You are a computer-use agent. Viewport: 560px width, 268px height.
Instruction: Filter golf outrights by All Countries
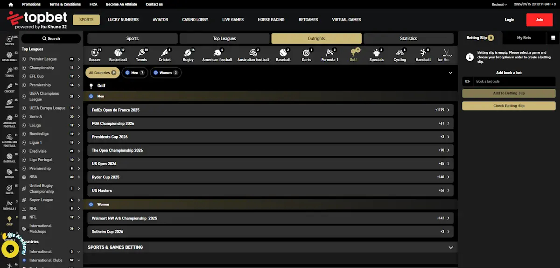coord(102,73)
